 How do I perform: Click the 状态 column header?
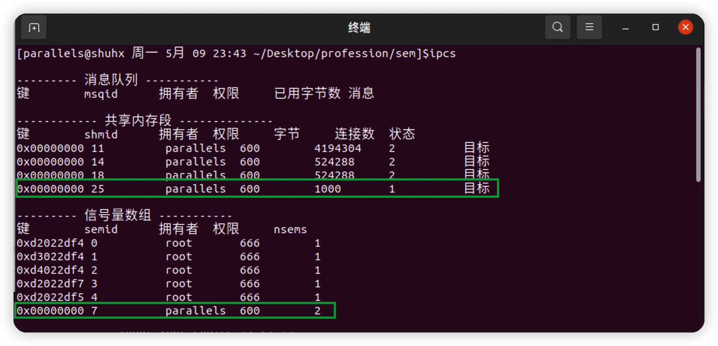(402, 134)
